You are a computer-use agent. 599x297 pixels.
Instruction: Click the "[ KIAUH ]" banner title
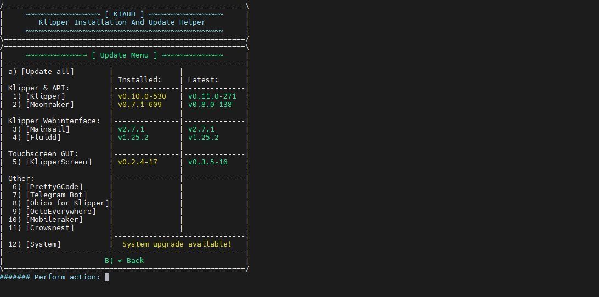click(x=124, y=14)
